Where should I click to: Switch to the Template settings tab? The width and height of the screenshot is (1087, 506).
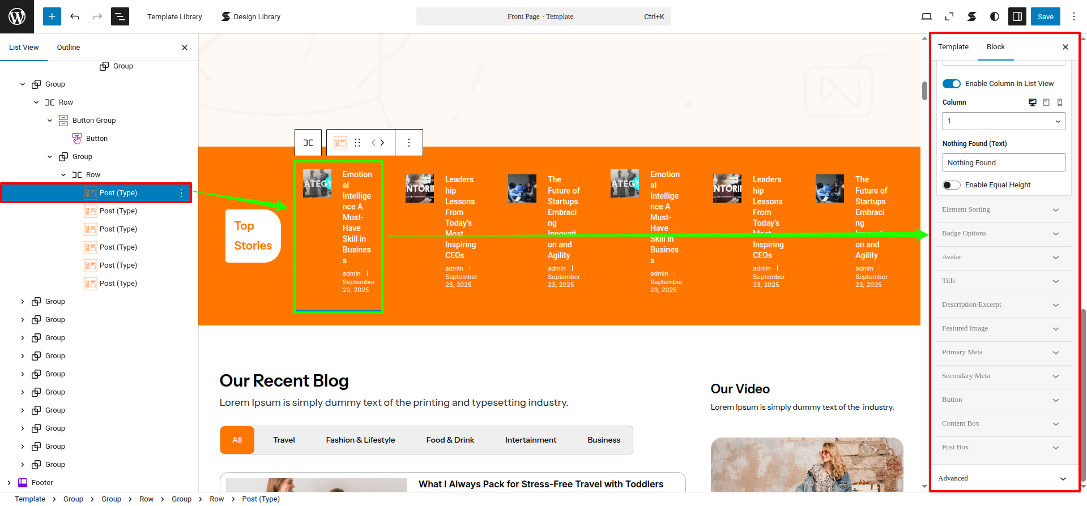pos(953,47)
